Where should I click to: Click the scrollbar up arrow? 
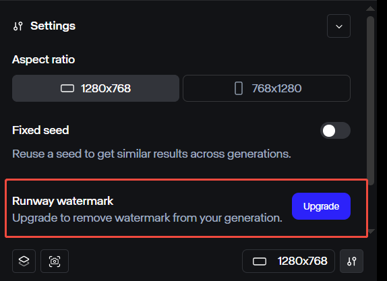pyautogui.click(x=370, y=9)
